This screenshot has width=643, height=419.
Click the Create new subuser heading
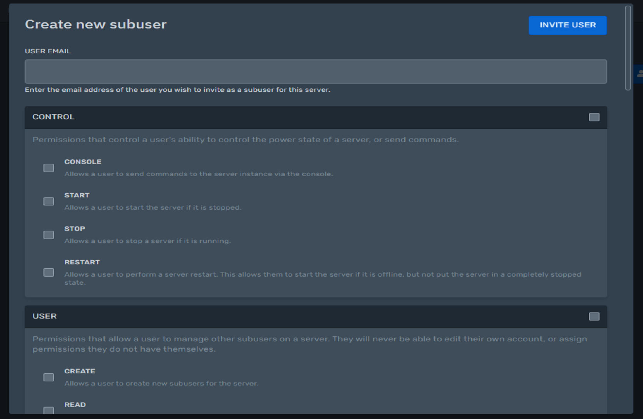pyautogui.click(x=95, y=24)
